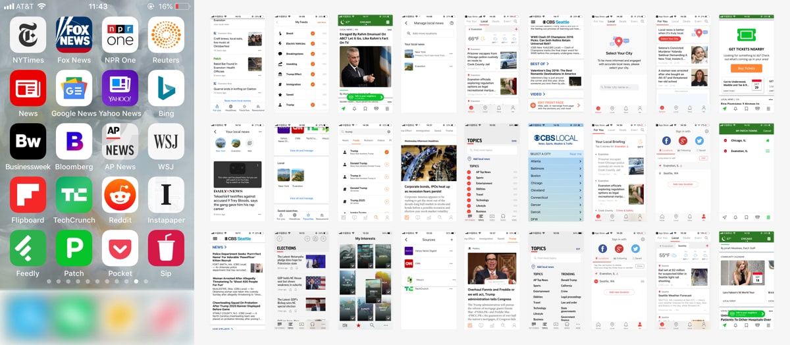Open the Pocket app
This screenshot has width=790, height=345.
pyautogui.click(x=120, y=248)
